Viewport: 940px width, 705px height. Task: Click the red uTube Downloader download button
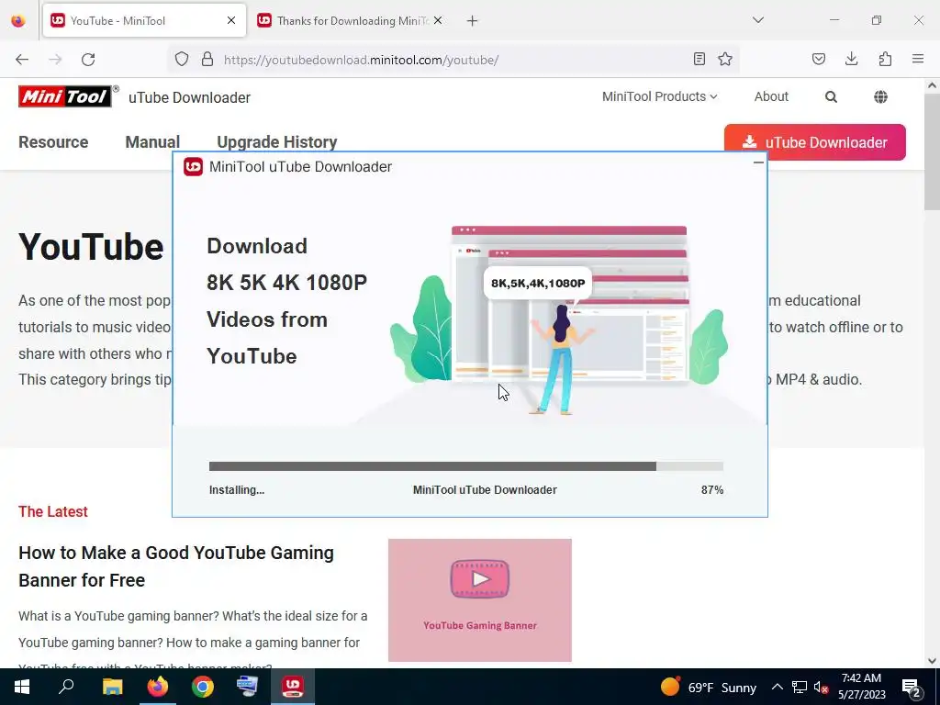[x=815, y=142]
